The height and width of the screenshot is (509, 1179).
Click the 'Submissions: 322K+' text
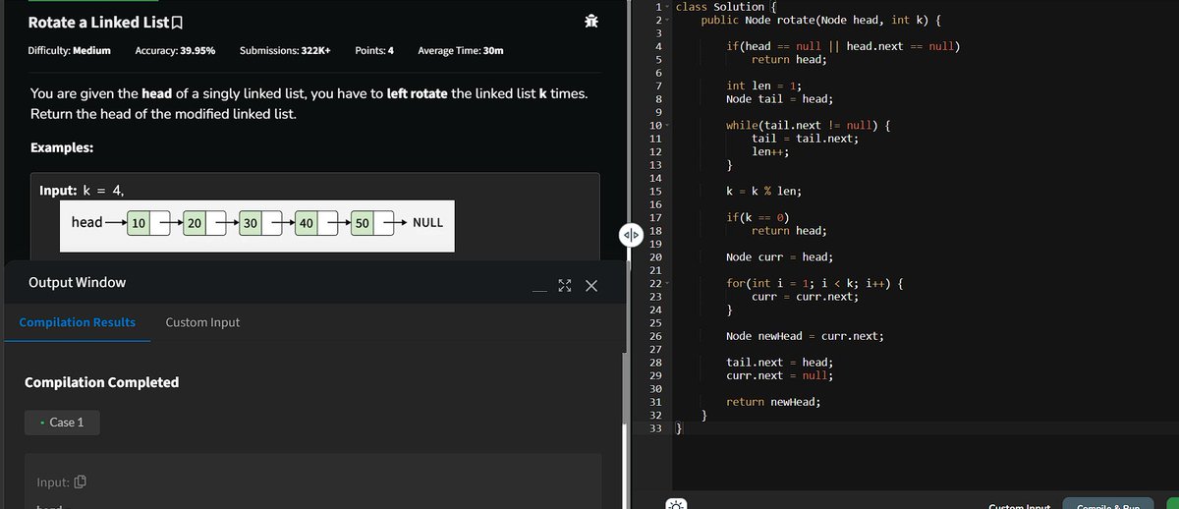285,50
